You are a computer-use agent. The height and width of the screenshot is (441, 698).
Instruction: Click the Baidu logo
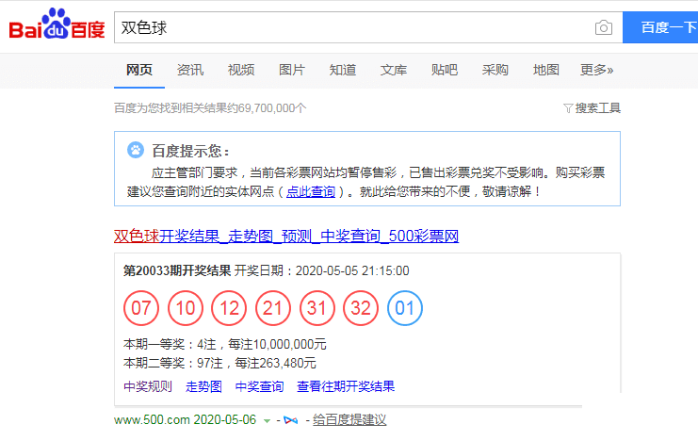pyautogui.click(x=57, y=25)
